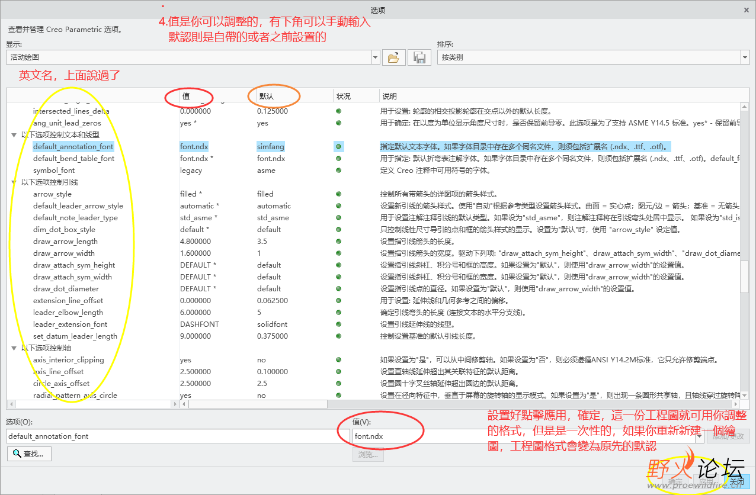Click the status dot for default_annotation_font
Screen dimensions: 756x495
[x=338, y=147]
